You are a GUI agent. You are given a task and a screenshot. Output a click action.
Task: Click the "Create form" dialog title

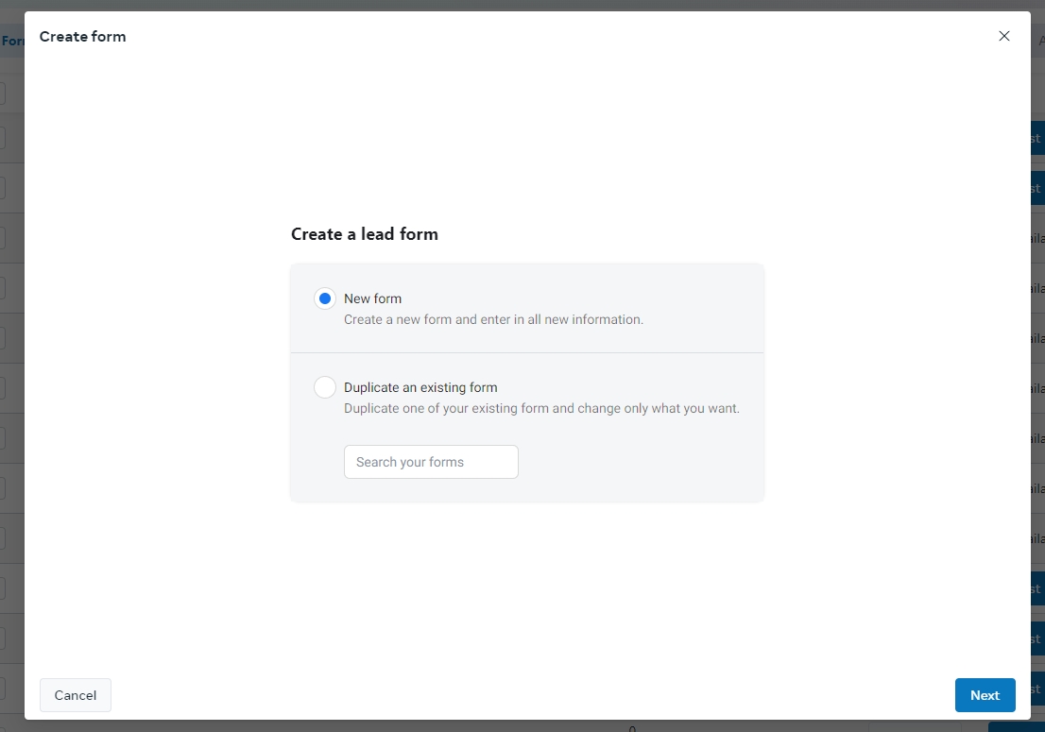point(82,37)
